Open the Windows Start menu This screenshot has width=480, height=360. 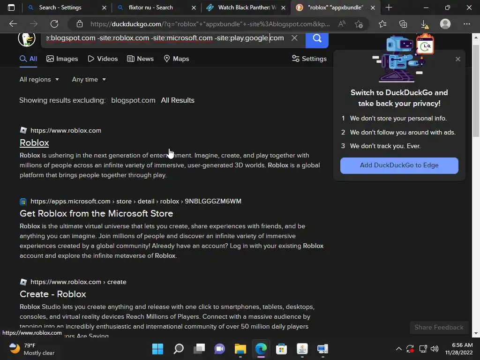157,349
